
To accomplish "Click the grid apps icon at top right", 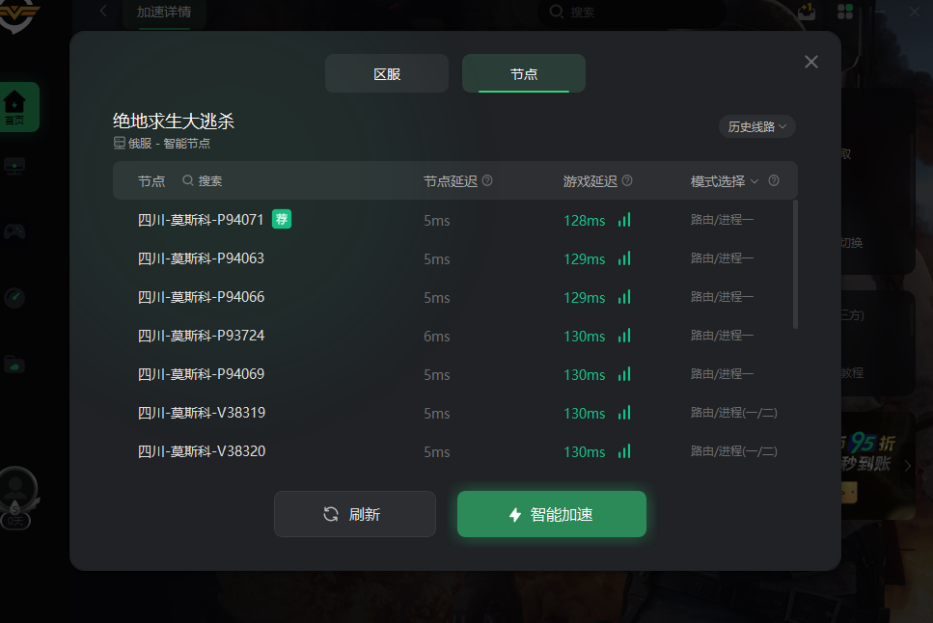I will pos(845,12).
